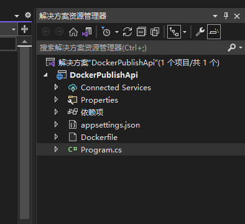Screen dimensions: 245x224
Task: Click the DockerPublishApi web project icon
Action: tap(62, 75)
